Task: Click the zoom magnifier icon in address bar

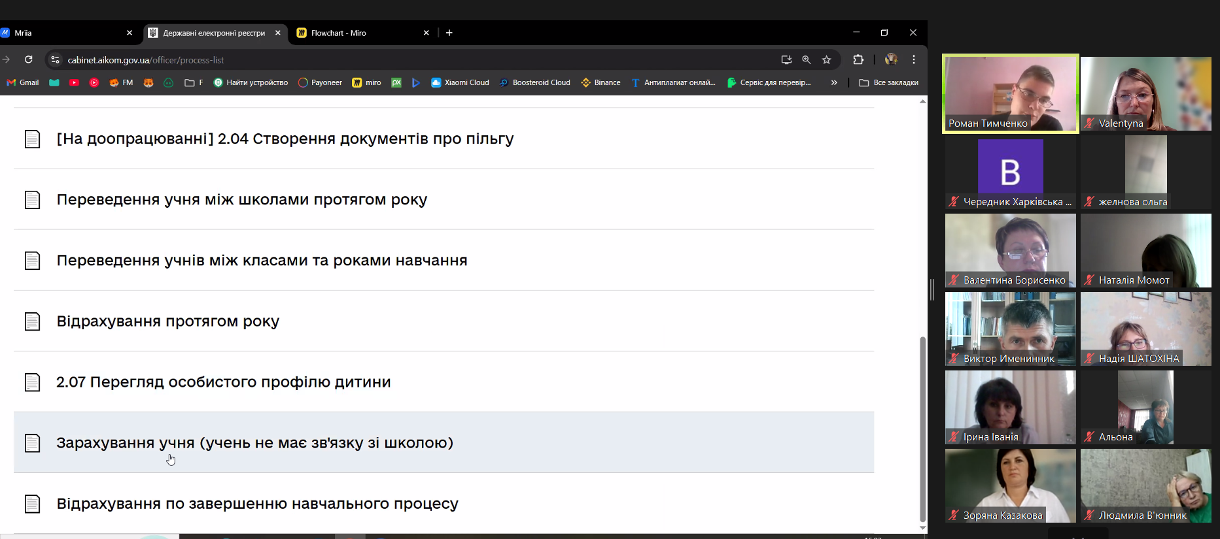Action: tap(806, 59)
